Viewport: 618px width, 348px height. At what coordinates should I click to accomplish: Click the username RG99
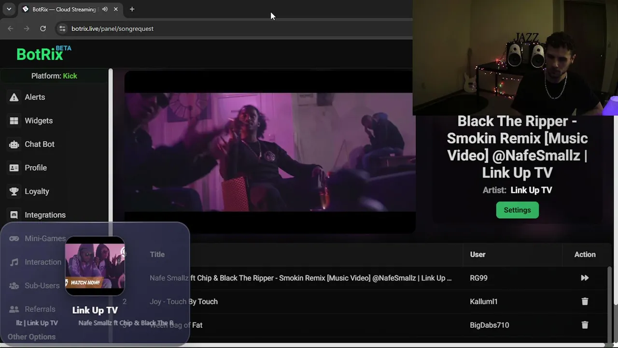478,278
